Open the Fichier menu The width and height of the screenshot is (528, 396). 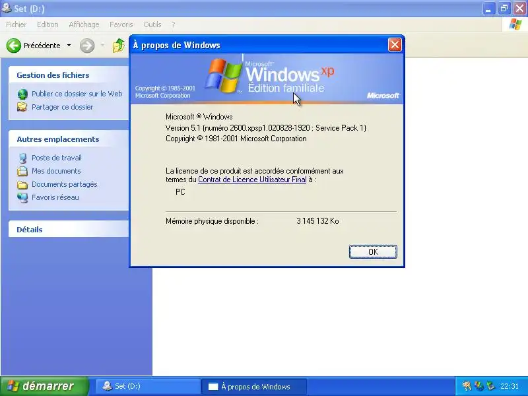tap(16, 24)
